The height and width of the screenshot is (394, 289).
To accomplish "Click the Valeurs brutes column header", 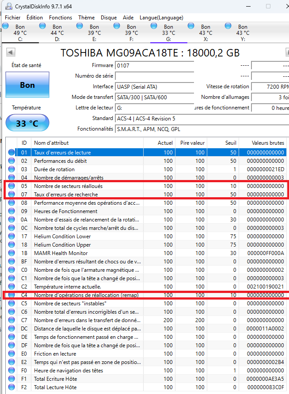I will pyautogui.click(x=262, y=143).
